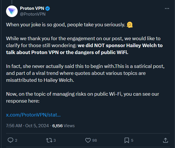
Task: Click the reply count of 2
Action: [16, 140]
